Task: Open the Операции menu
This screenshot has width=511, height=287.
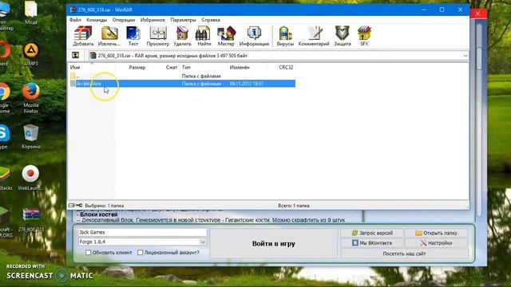Action: pos(124,20)
